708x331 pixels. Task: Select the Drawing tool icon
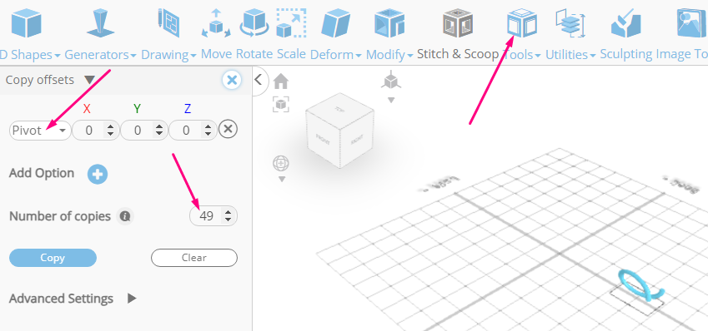[169, 22]
